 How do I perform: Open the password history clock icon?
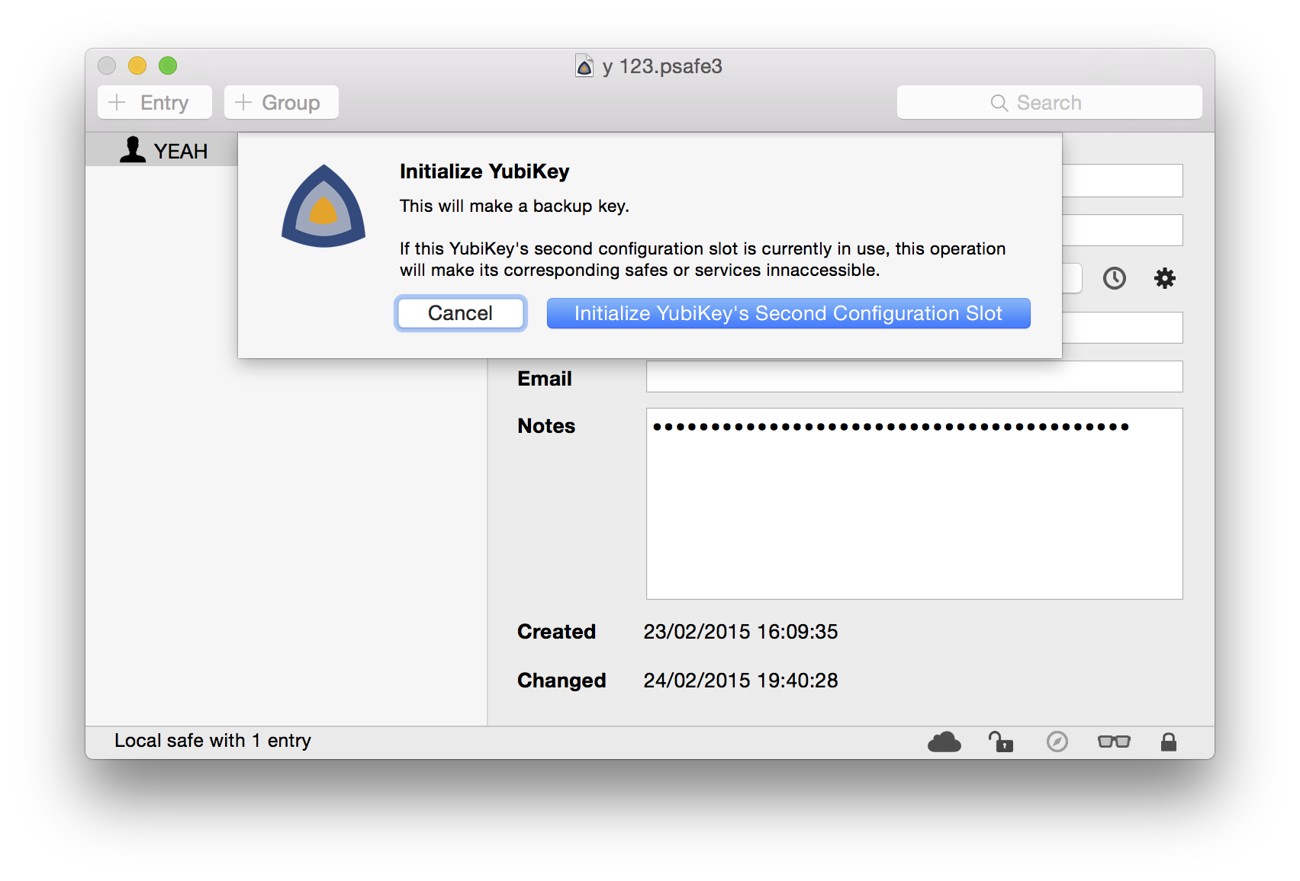click(x=1115, y=278)
